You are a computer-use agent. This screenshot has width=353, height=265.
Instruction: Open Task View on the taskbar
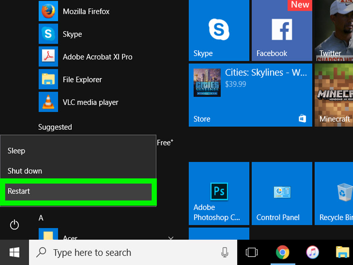(x=251, y=252)
